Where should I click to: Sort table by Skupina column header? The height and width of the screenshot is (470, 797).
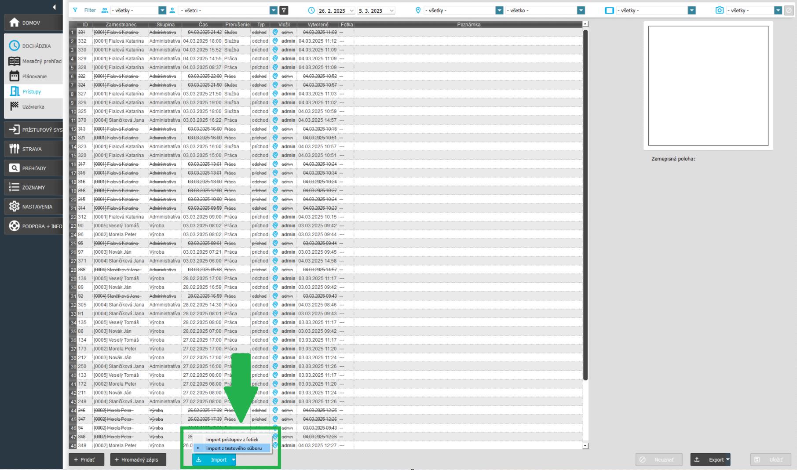tap(165, 25)
